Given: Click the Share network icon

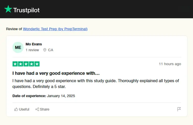Looking at the screenshot, I should tap(37, 109).
